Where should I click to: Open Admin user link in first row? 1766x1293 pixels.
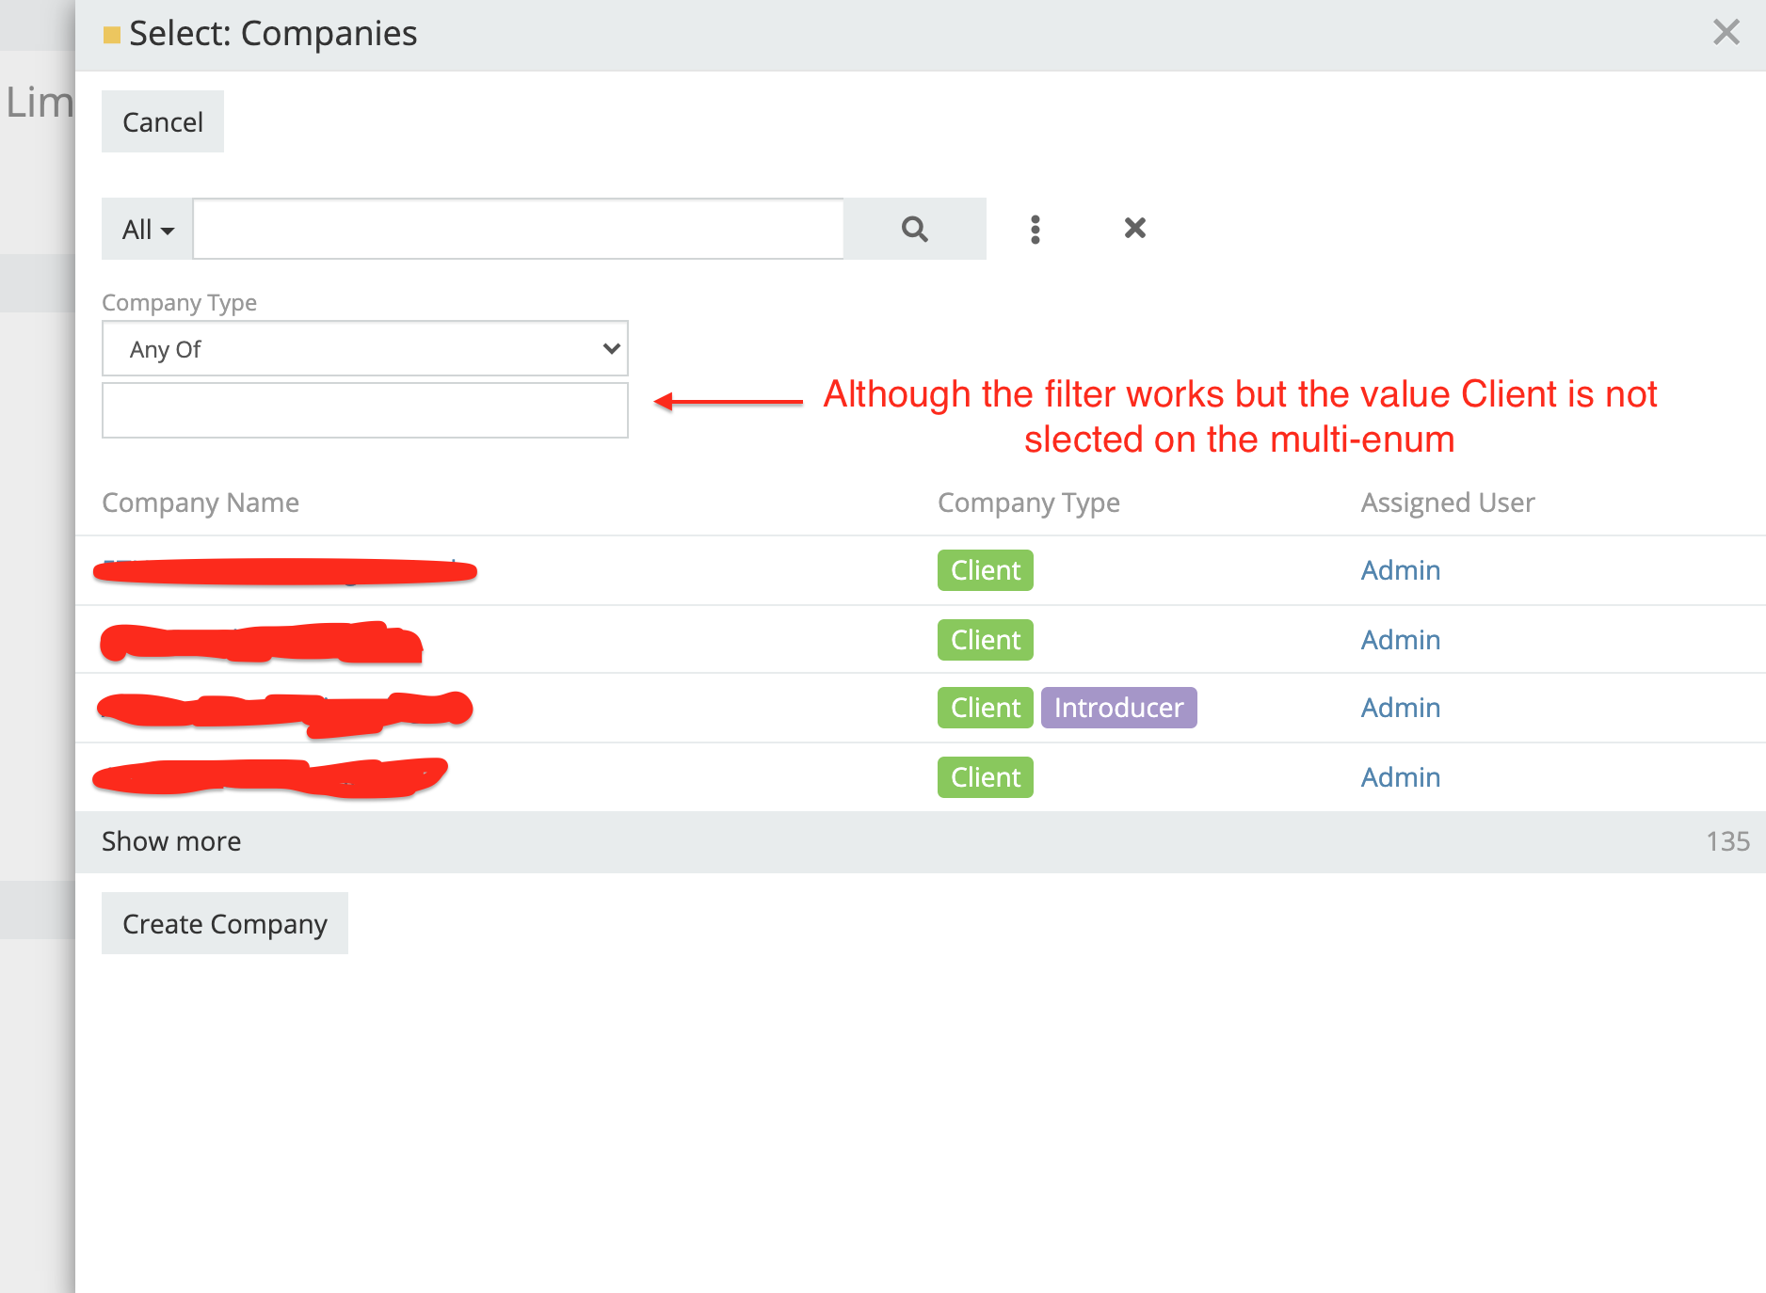(1400, 570)
